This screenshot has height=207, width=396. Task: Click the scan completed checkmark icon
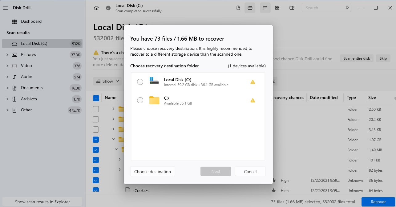click(x=108, y=8)
